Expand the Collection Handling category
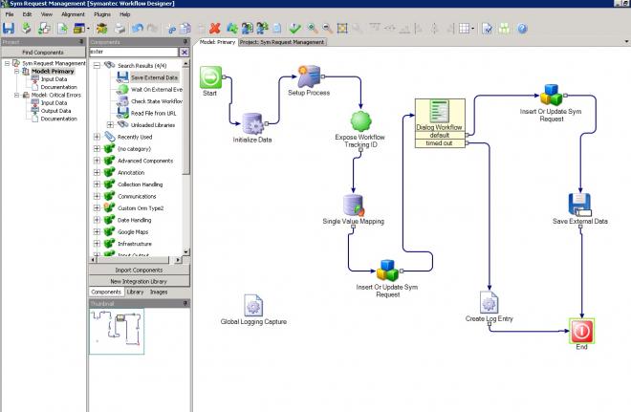The image size is (631, 412). 97,184
